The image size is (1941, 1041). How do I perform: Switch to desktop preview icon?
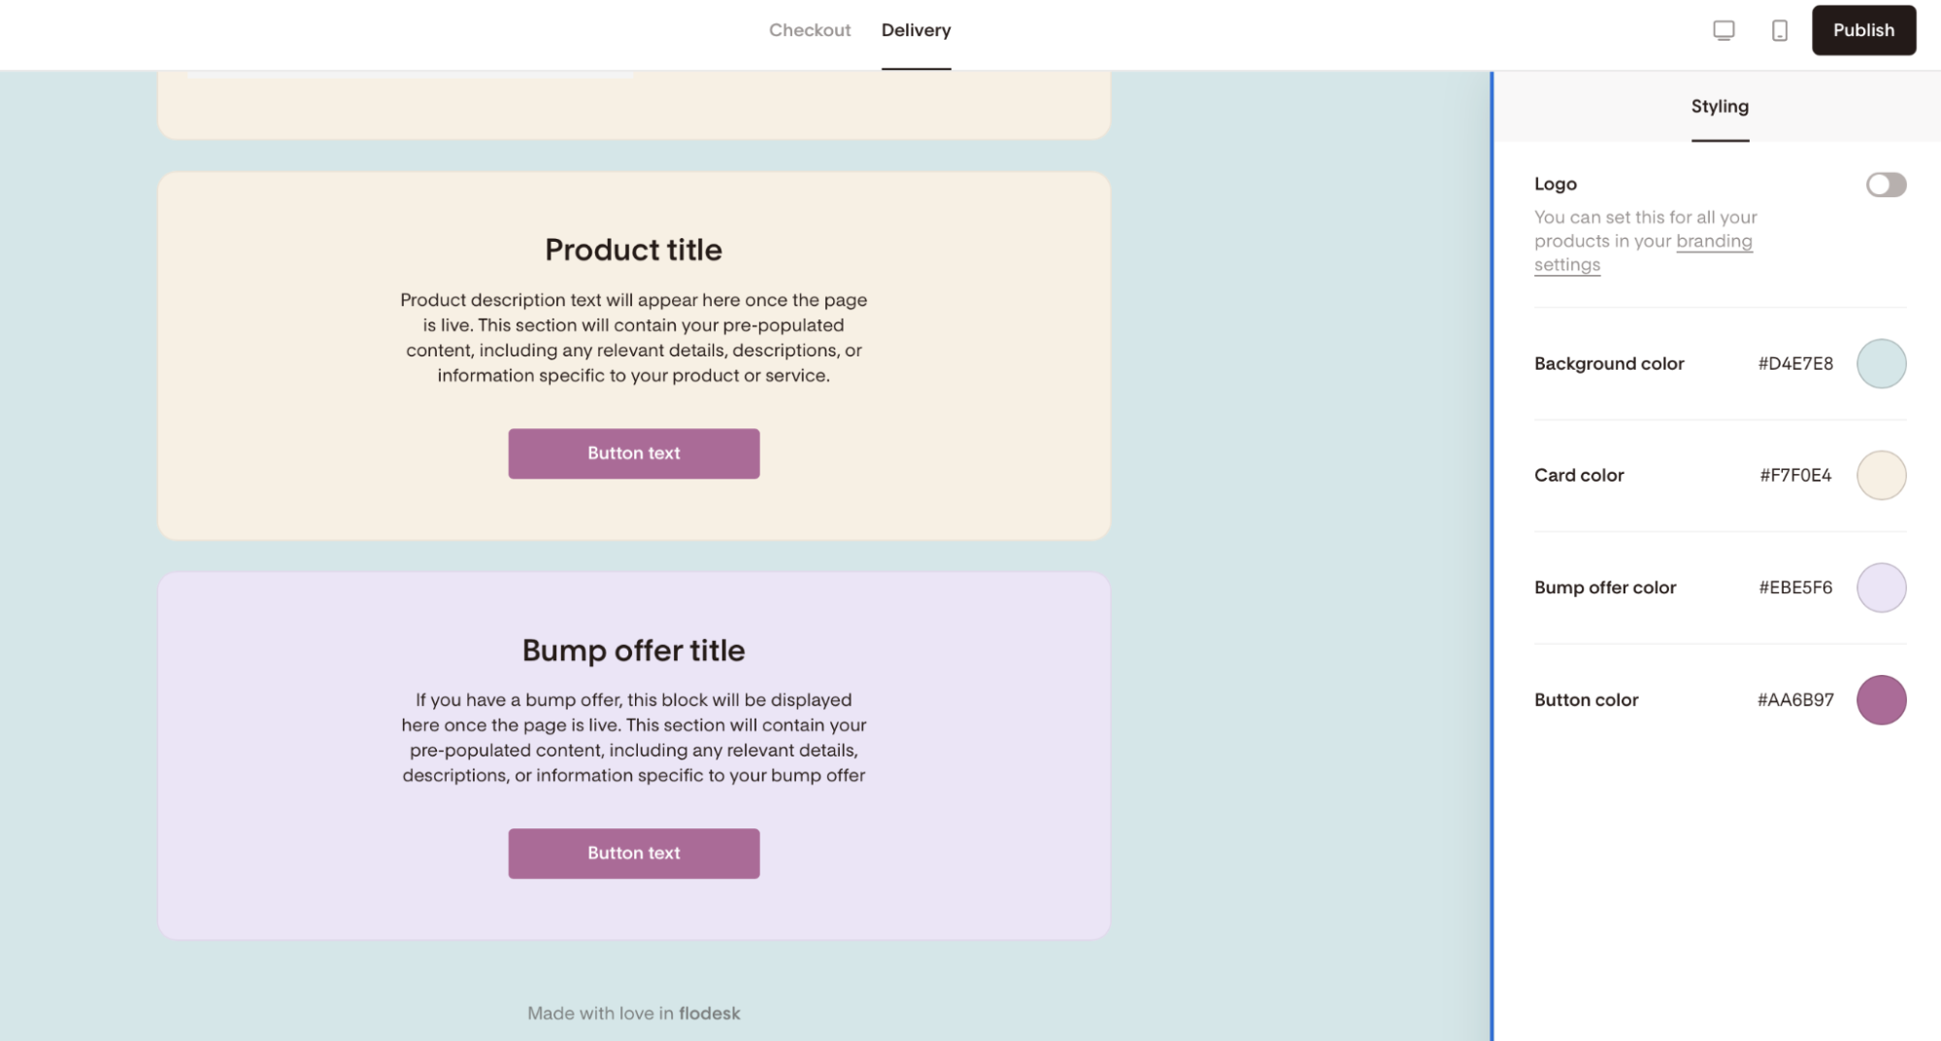click(x=1723, y=30)
